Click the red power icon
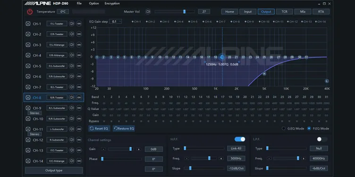Screen dimensions: 355x177 tap(30, 12)
